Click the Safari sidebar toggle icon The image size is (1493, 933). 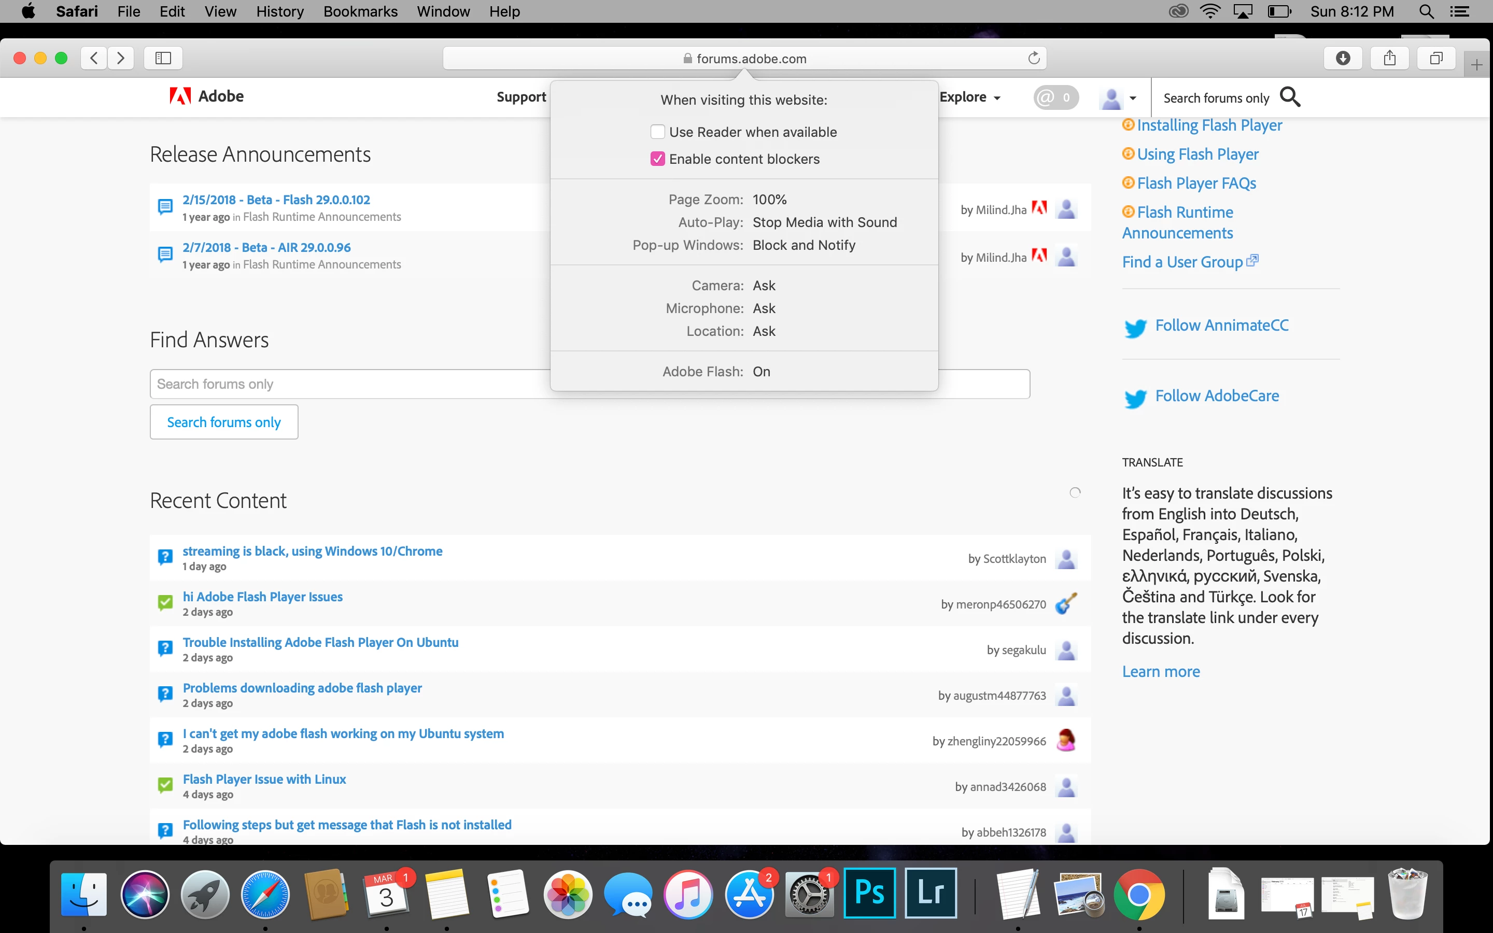[163, 58]
